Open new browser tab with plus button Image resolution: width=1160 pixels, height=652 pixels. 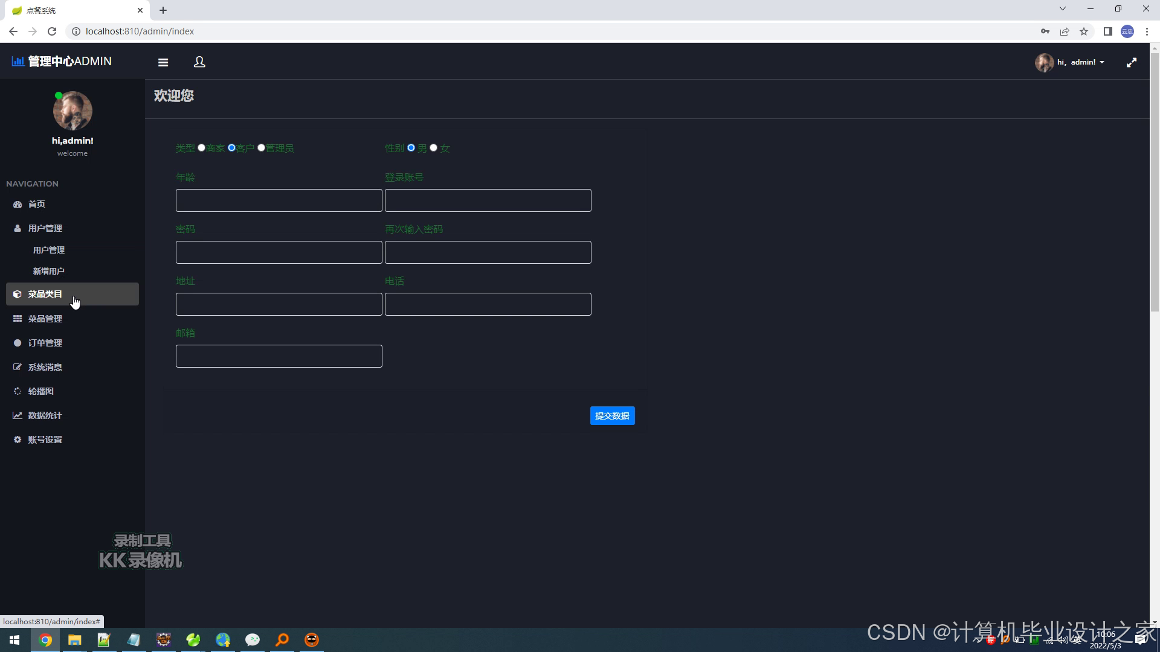[x=163, y=10]
